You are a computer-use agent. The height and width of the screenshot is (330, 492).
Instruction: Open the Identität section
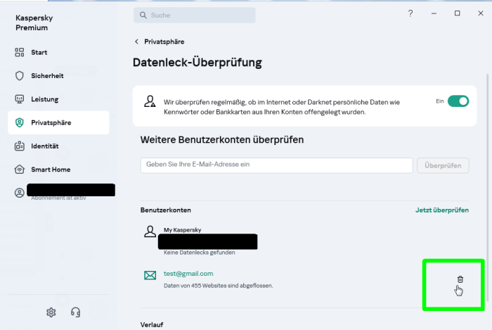point(58,146)
